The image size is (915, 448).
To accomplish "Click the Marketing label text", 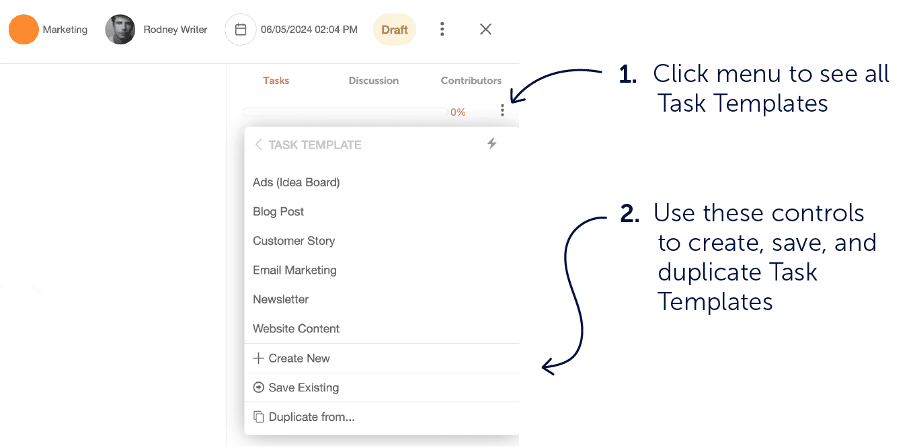I will 65,30.
